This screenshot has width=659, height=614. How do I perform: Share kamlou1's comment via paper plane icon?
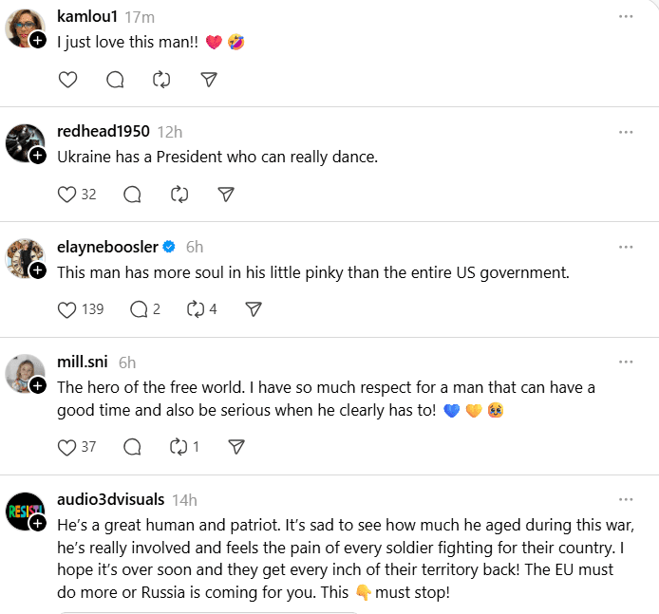tap(209, 80)
